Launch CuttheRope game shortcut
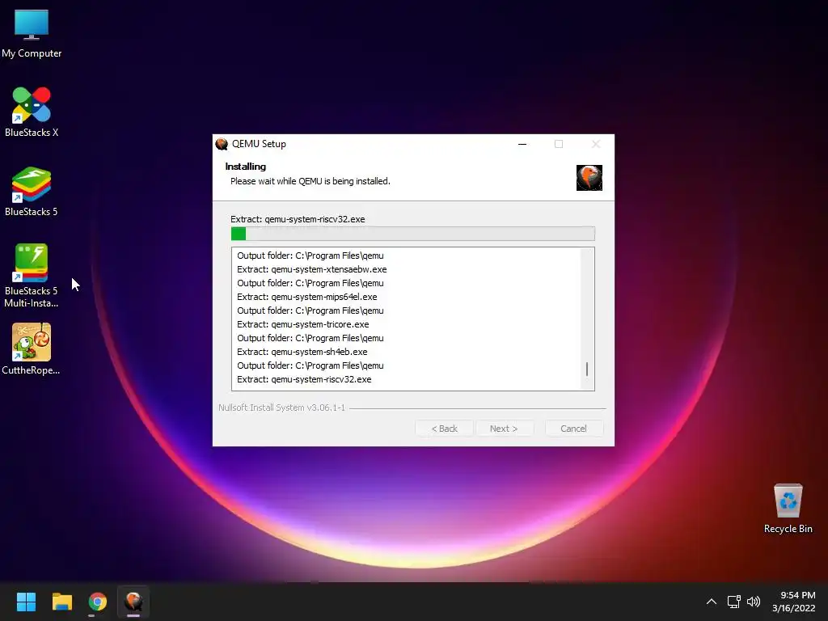The image size is (828, 621). [32, 349]
